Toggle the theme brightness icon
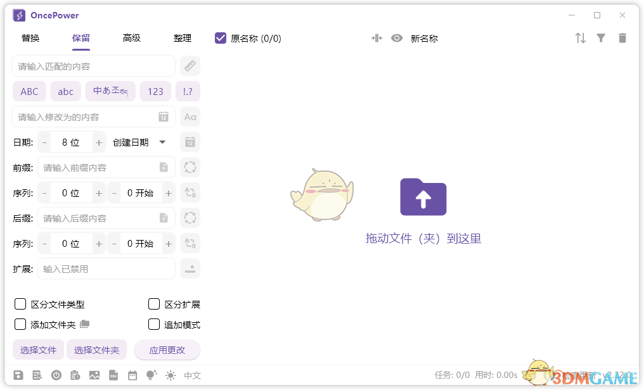Image resolution: width=644 pixels, height=390 pixels. pyautogui.click(x=170, y=375)
